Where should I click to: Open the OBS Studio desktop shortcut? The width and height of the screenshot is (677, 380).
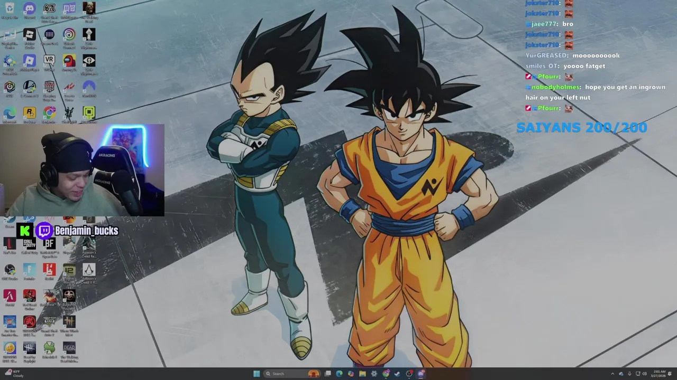10,272
